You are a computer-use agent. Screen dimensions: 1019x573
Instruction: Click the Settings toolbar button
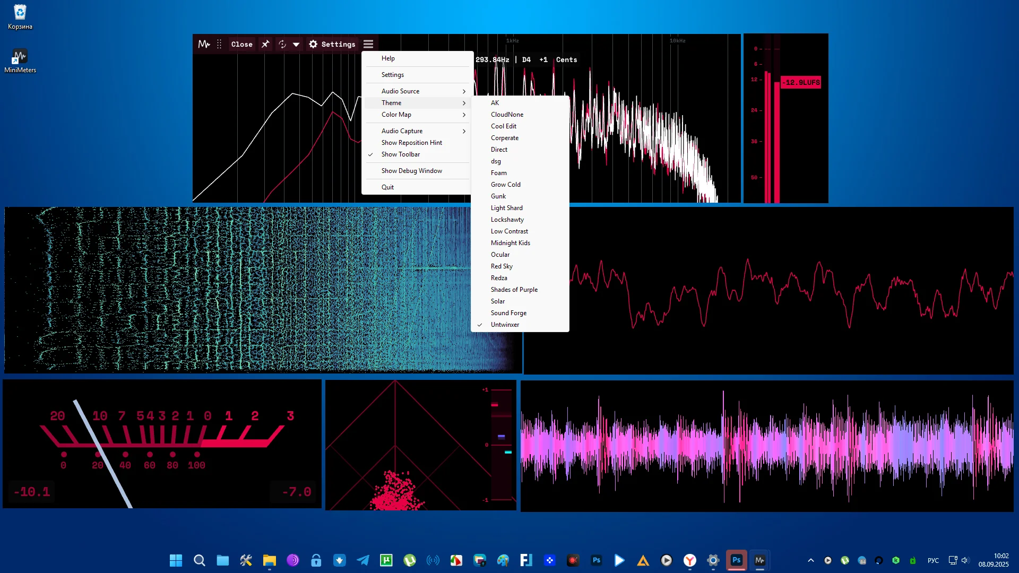(x=332, y=44)
